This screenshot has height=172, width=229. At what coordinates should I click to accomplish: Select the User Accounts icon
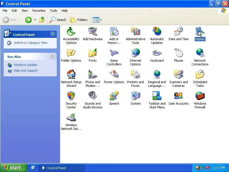click(178, 96)
